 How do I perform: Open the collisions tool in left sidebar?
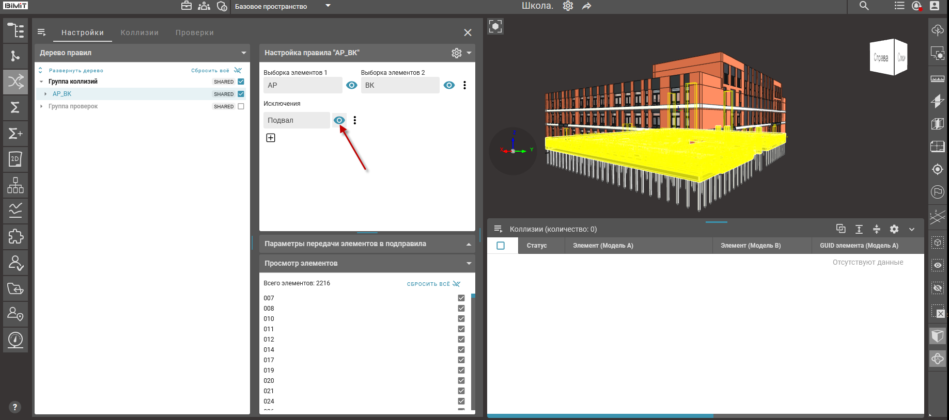(x=15, y=82)
